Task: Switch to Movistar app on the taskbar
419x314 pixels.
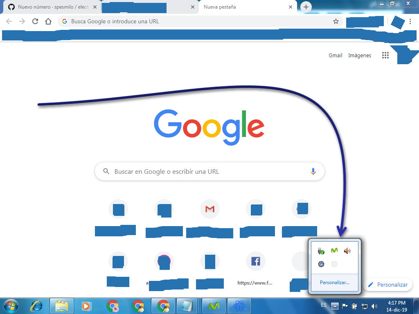Action: pos(214,306)
